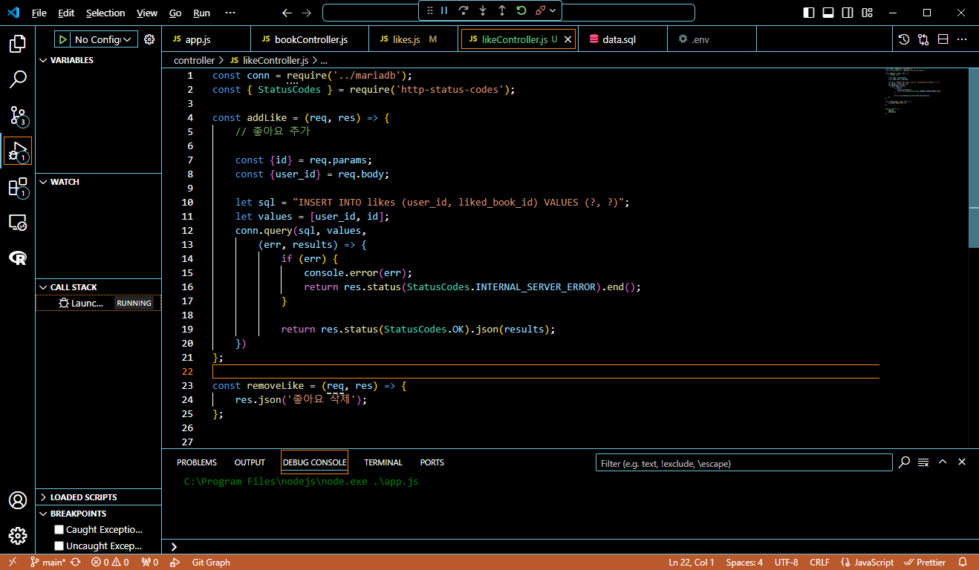
Task: Open the Manage gear in activity bar
Action: (18, 536)
